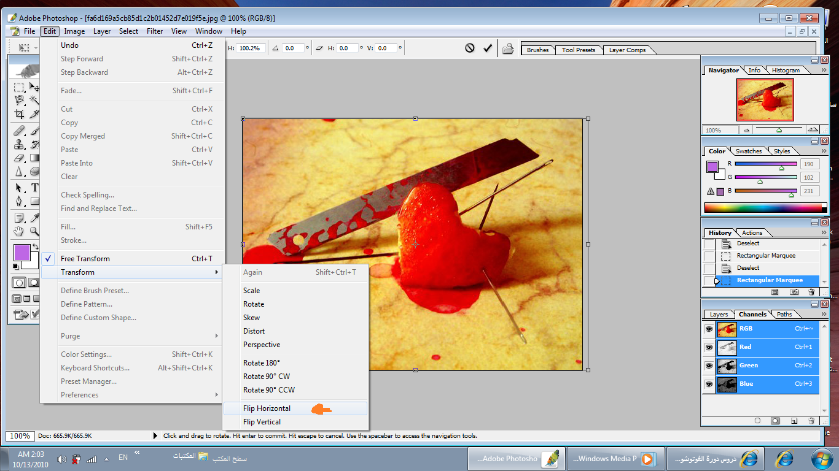Pick the Rectangular Marquee tool
The image size is (839, 471).
(x=19, y=87)
